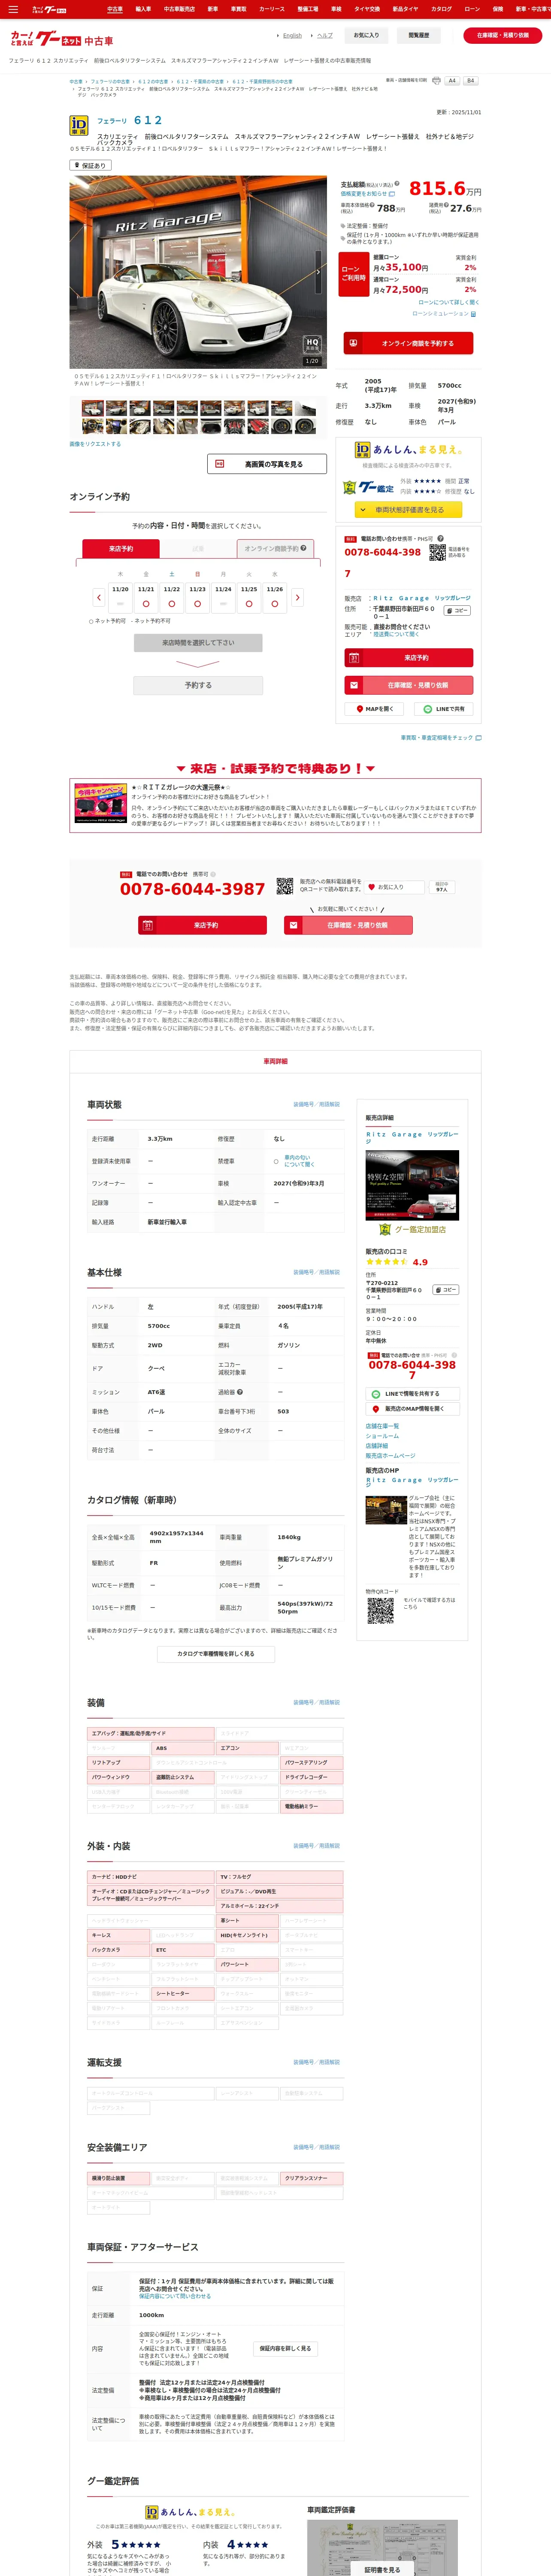Expand 車両状態評価書を見る yellow button
The width and height of the screenshot is (551, 2576).
tap(408, 509)
